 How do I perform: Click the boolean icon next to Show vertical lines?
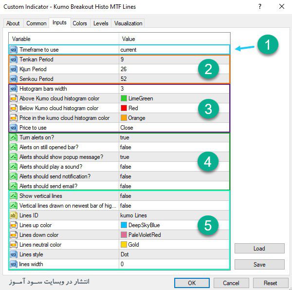click(14, 196)
